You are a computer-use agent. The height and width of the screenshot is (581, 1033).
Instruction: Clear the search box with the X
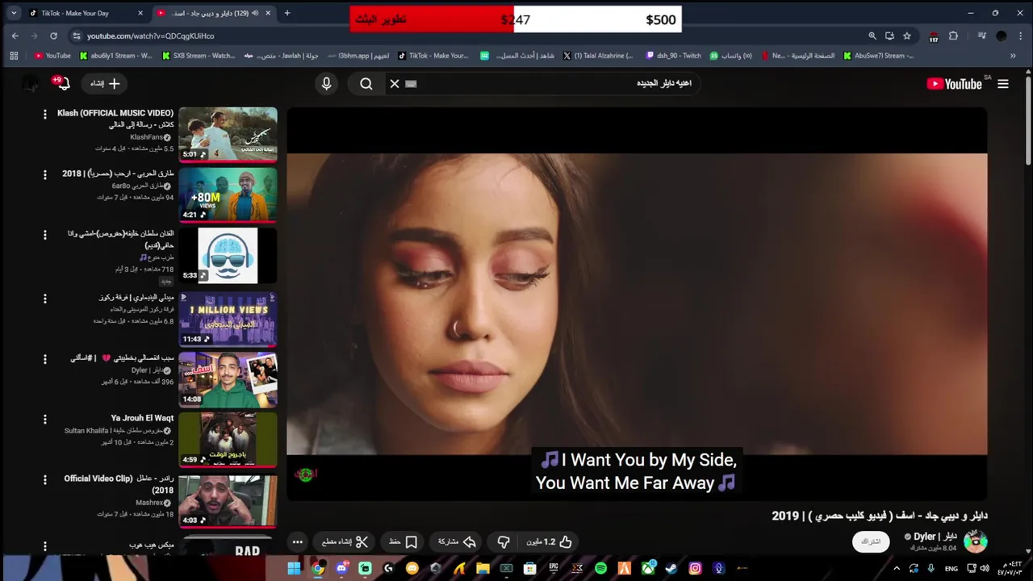(x=395, y=84)
